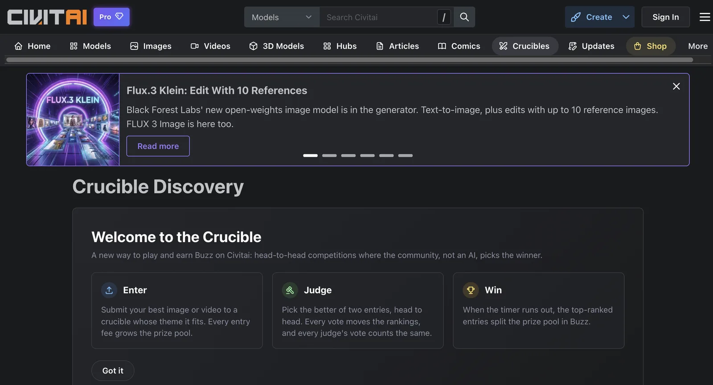The width and height of the screenshot is (713, 385).
Task: Click the Shop bag icon
Action: point(638,46)
